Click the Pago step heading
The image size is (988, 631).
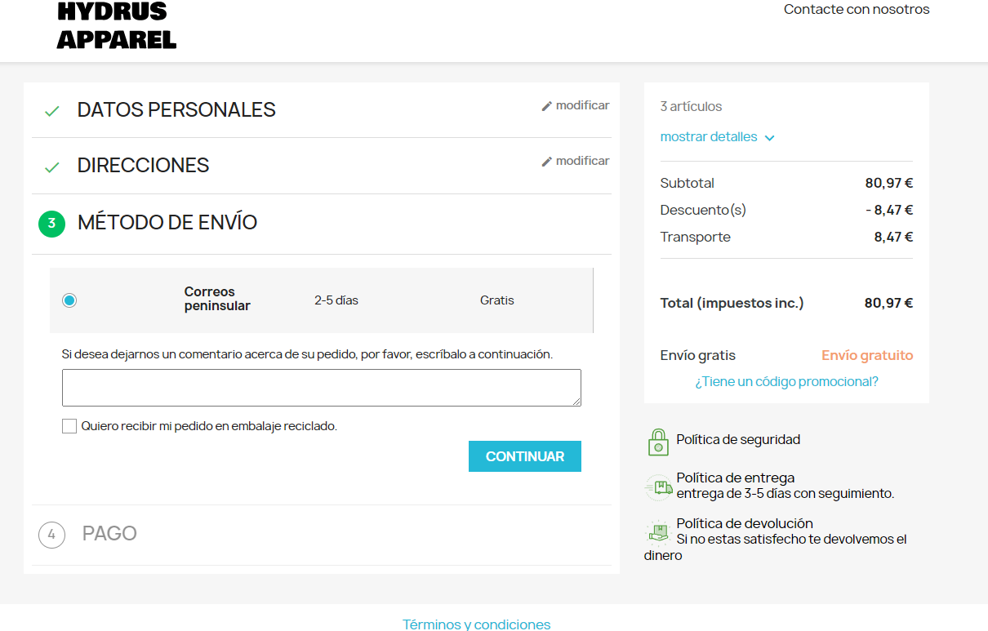coord(109,534)
